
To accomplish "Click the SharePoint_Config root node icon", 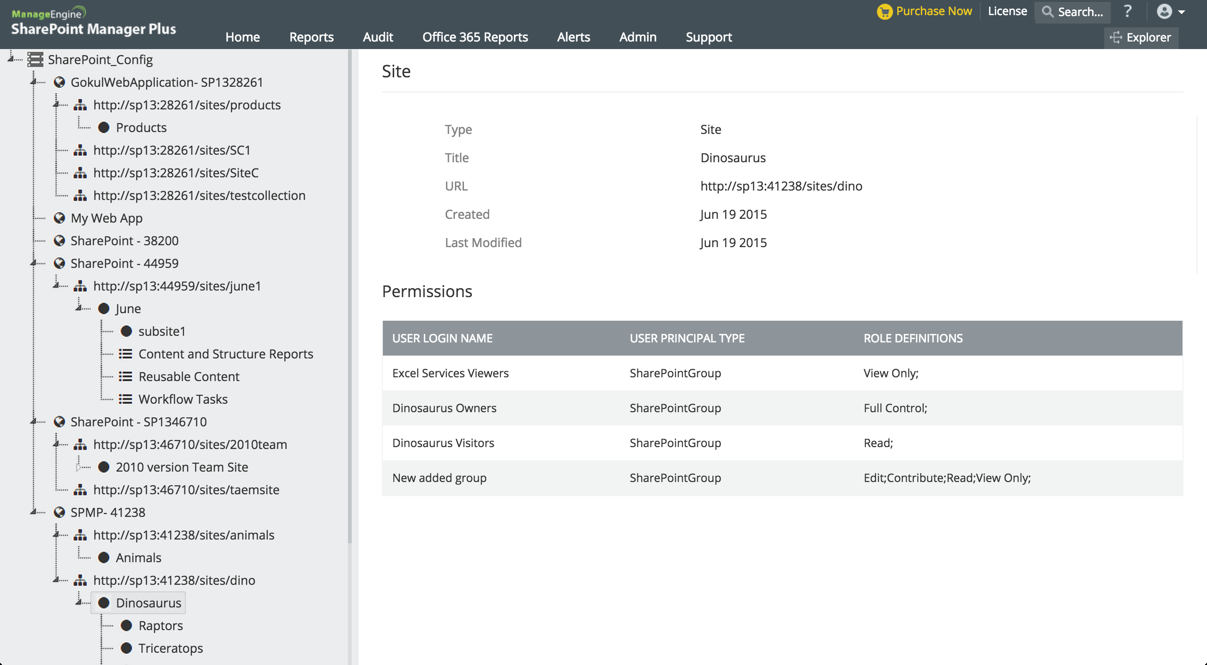I will point(35,59).
